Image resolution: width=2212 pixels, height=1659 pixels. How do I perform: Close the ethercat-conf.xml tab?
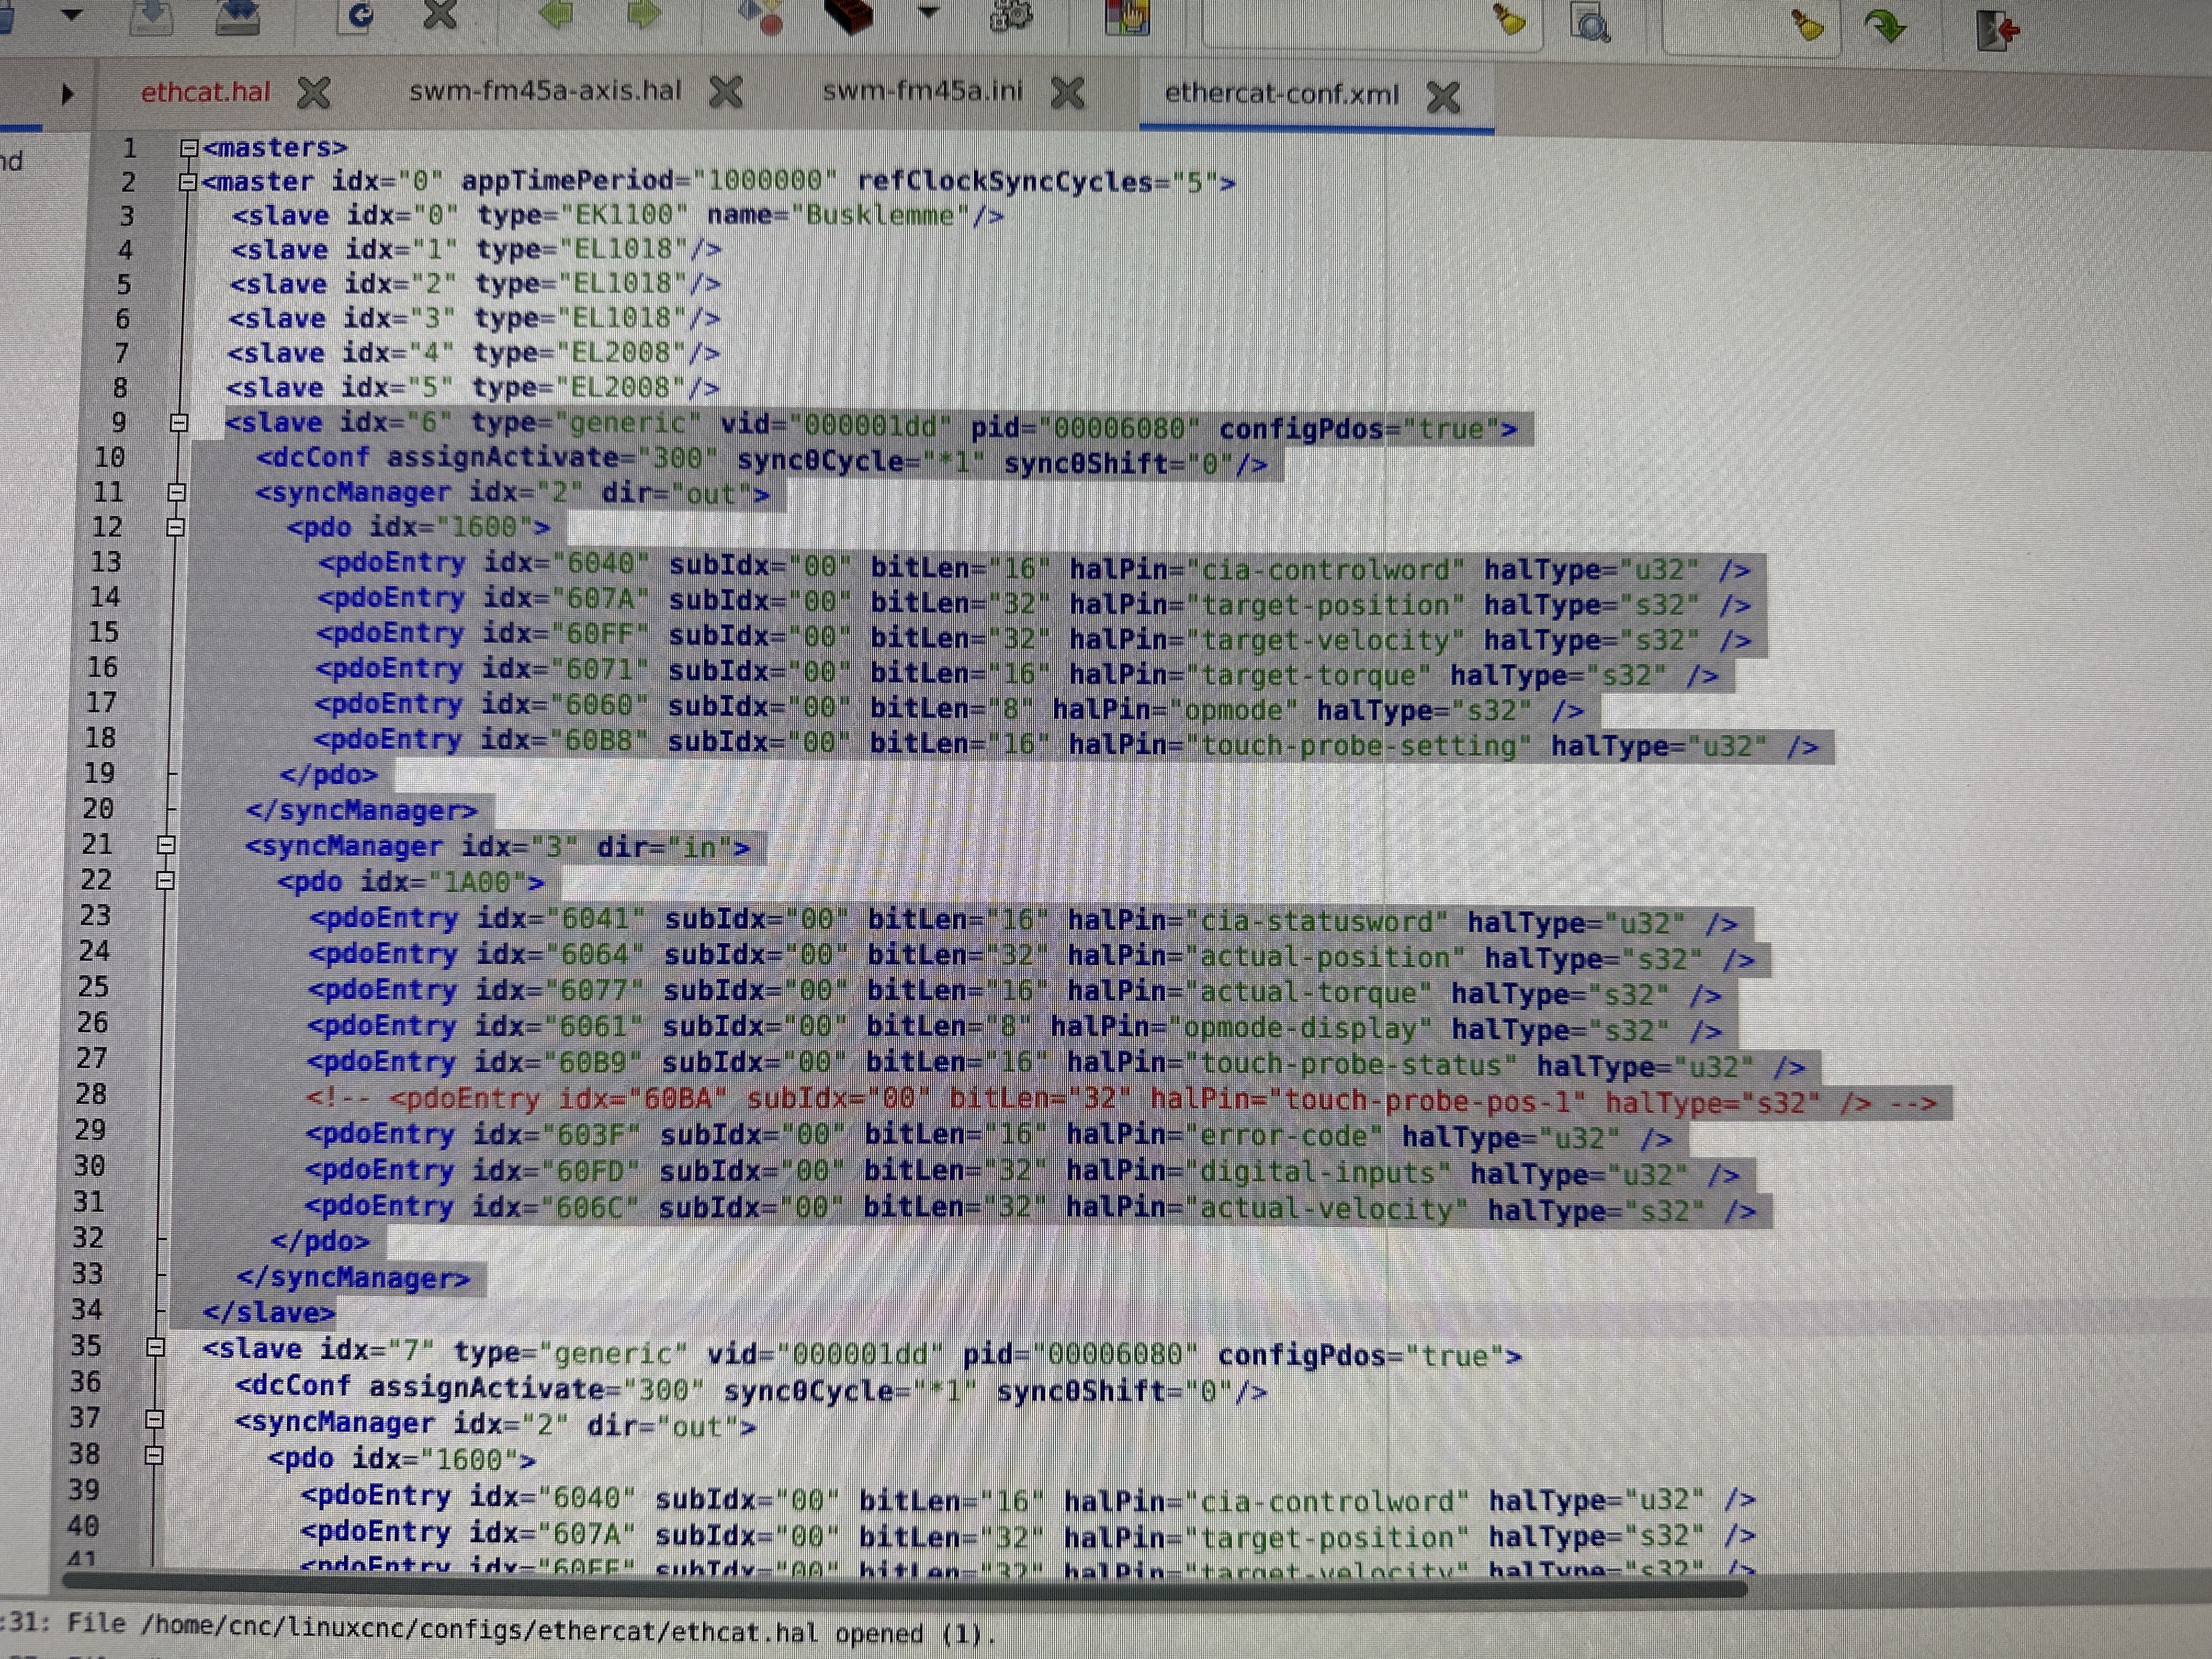click(x=1443, y=97)
